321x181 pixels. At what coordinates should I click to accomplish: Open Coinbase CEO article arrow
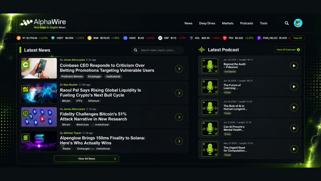click(179, 69)
